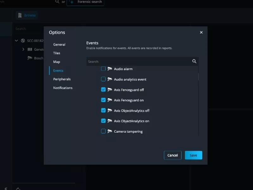
Task: Click the Search field in the Events panel
Action: tap(139, 61)
